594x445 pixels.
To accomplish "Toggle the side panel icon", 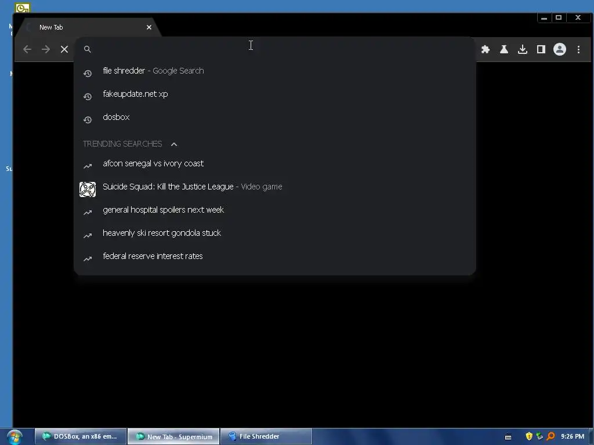I will point(541,49).
